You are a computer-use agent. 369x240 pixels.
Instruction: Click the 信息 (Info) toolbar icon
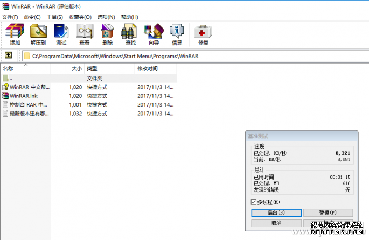click(x=177, y=31)
